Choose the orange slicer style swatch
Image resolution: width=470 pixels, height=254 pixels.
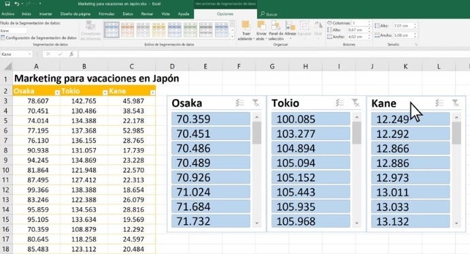(x=127, y=30)
